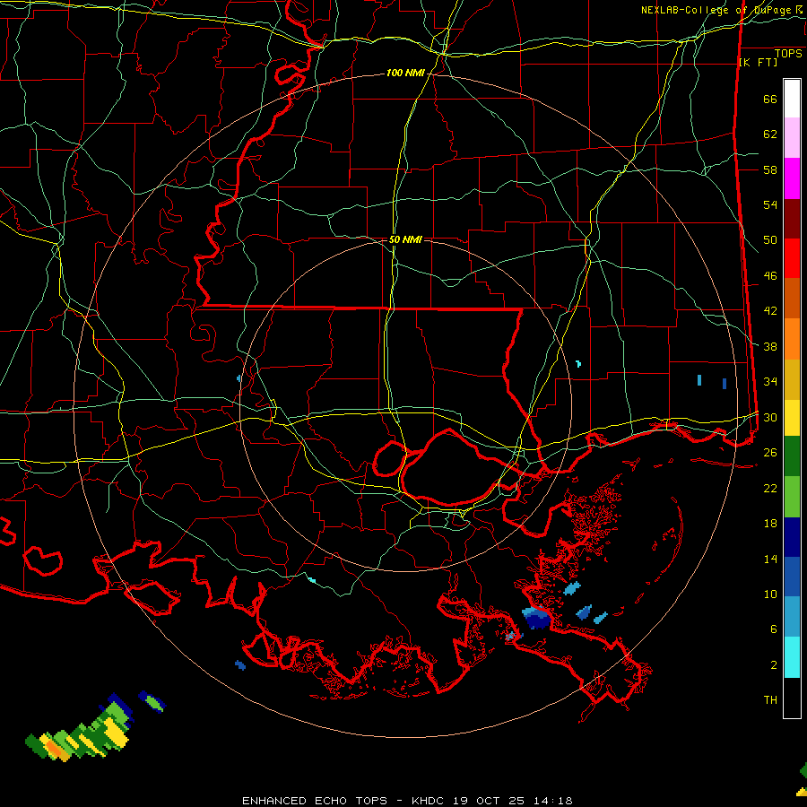Image resolution: width=807 pixels, height=807 pixels.
Task: Click the light pink swatch between 62 and 58
Action: 792,138
